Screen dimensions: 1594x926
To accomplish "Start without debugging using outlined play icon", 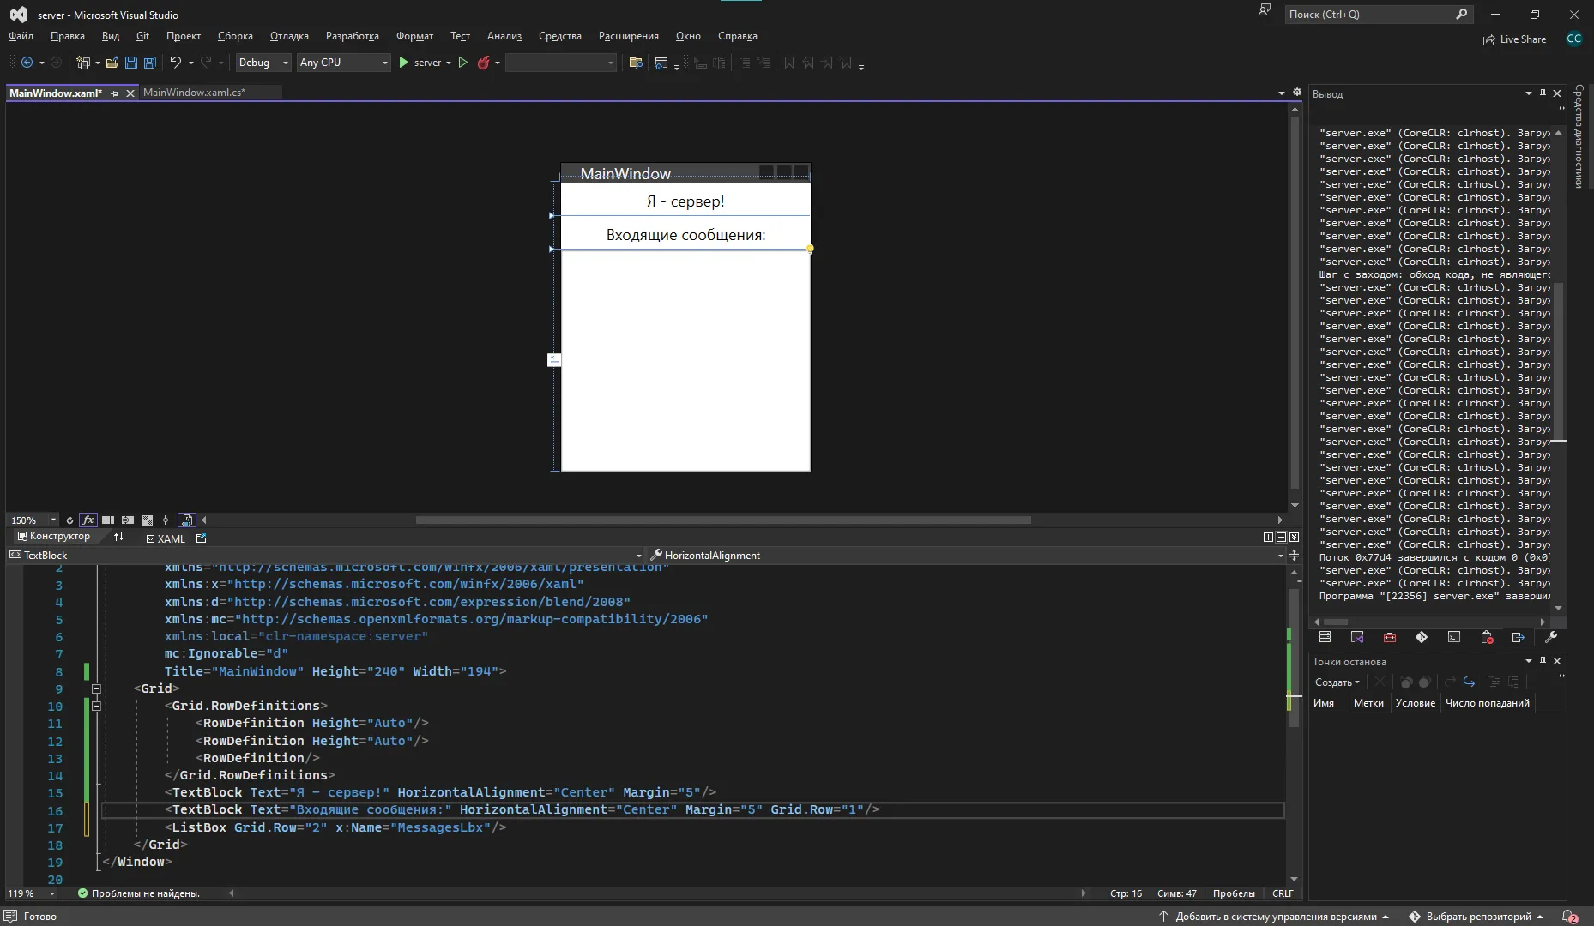I will (463, 63).
